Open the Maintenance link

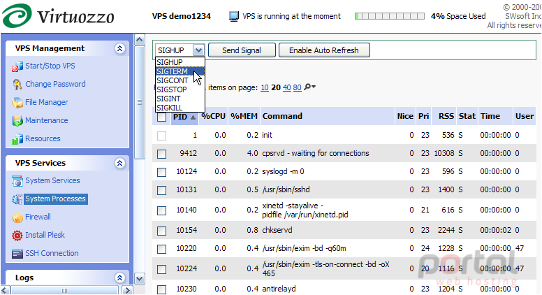tap(46, 120)
